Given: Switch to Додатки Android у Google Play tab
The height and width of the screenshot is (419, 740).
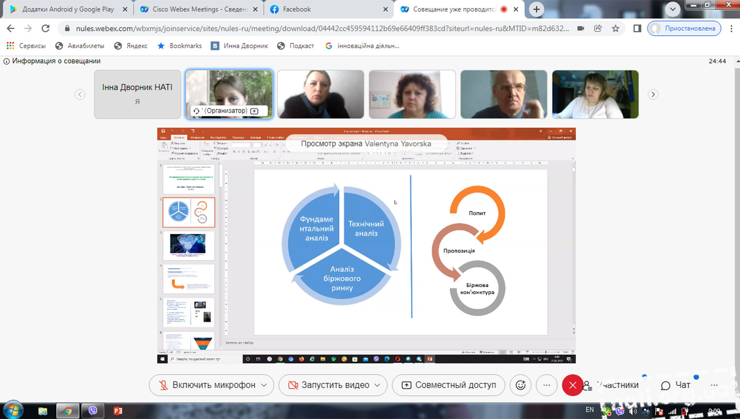Looking at the screenshot, I should click(x=68, y=9).
